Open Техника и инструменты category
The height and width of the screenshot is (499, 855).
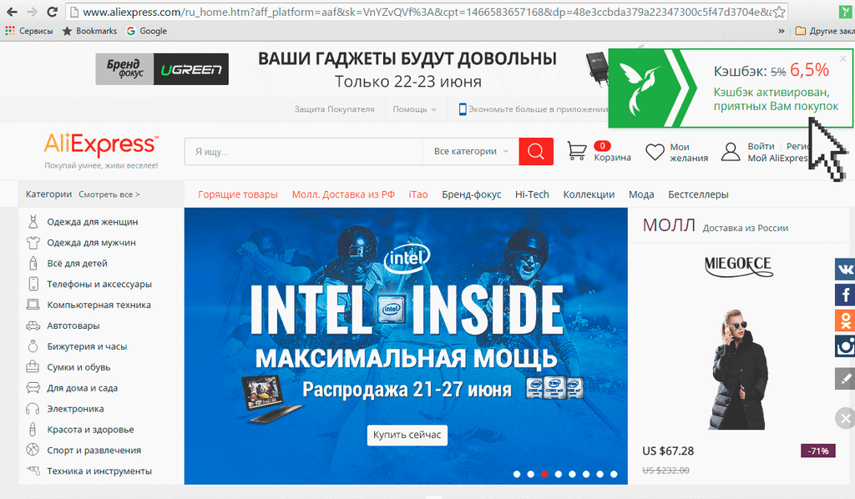99,471
